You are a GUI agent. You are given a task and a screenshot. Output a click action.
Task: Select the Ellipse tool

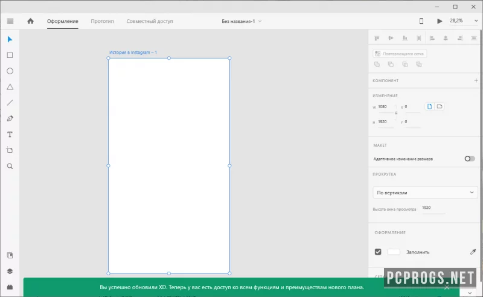click(10, 71)
